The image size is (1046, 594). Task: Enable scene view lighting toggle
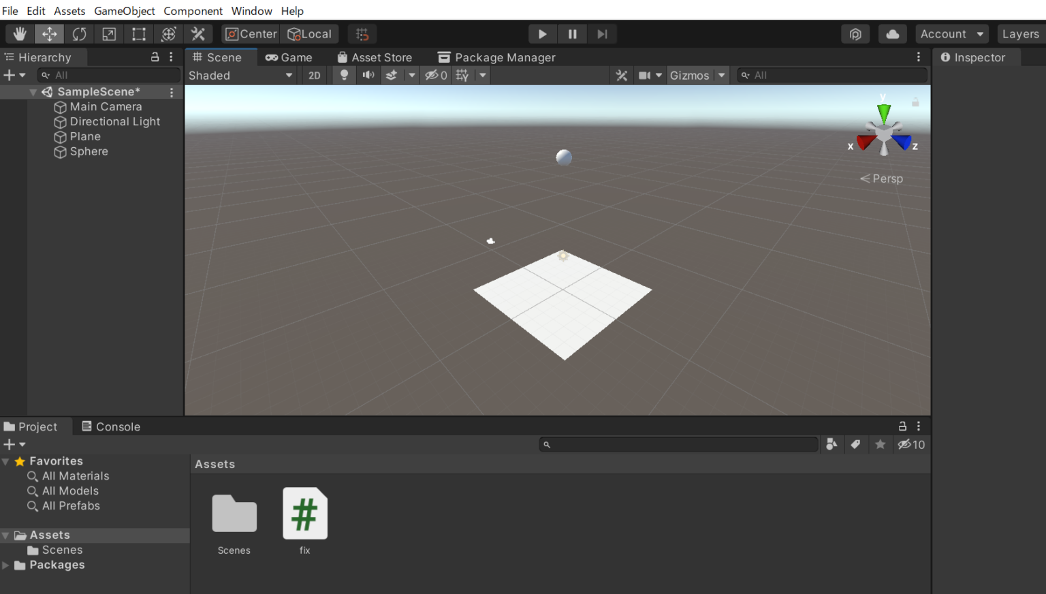pos(344,75)
